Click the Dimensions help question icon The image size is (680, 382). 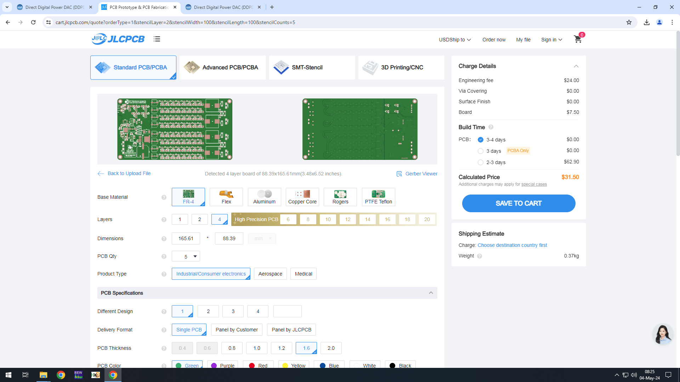(164, 239)
